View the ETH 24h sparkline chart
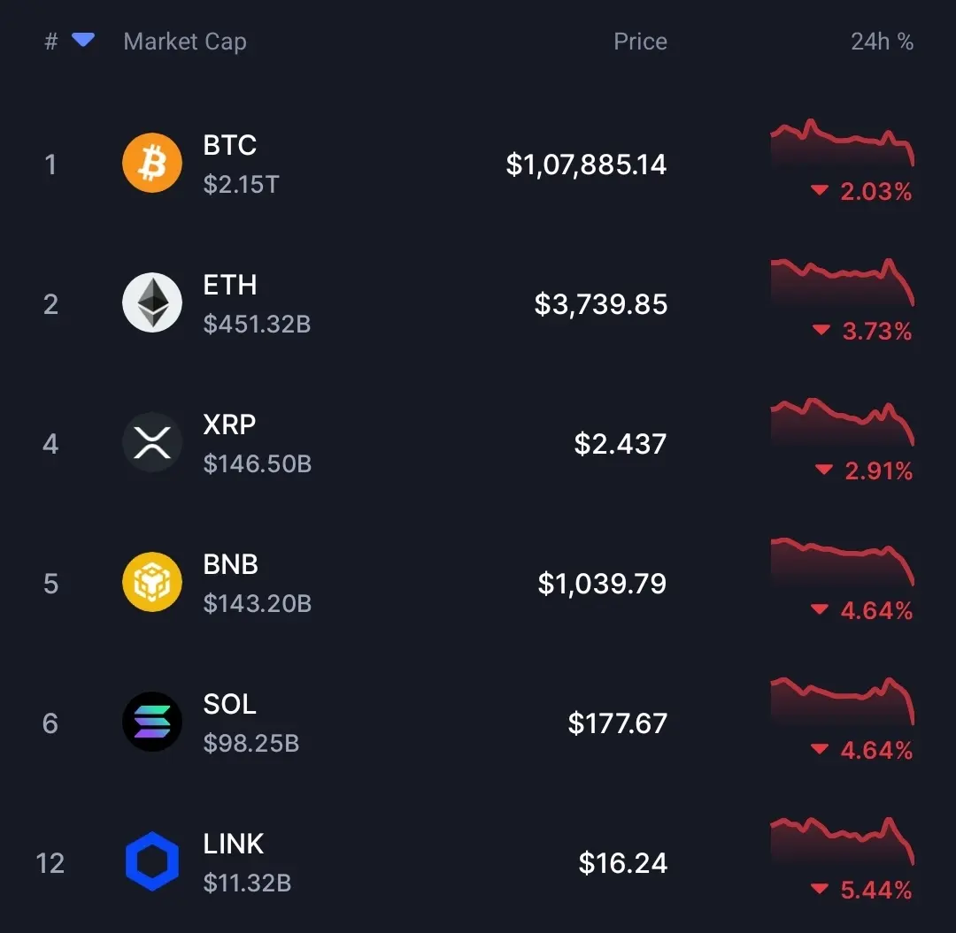 click(x=842, y=283)
